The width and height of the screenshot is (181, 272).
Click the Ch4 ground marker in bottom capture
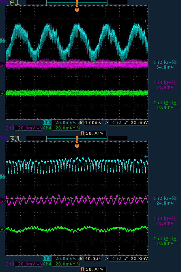coord(3,229)
